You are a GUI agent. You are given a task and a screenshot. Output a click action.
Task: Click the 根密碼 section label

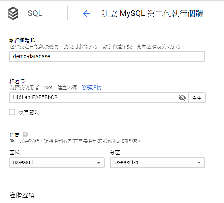point(17,81)
